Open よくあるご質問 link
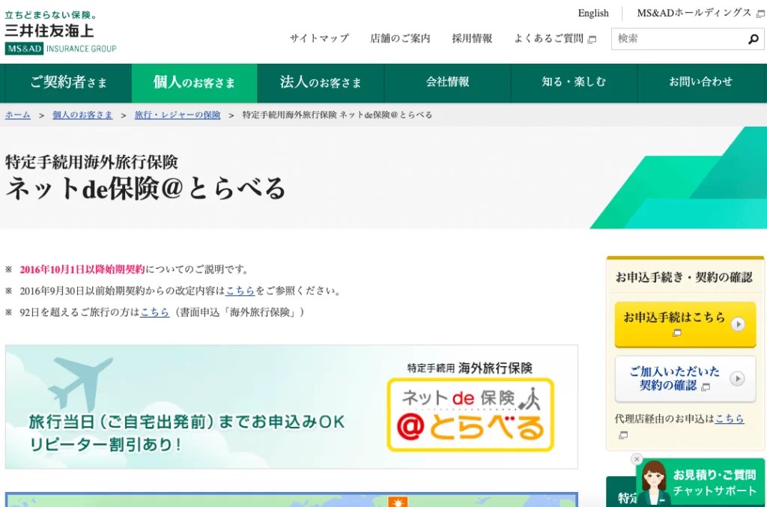This screenshot has height=507, width=767. pos(549,38)
